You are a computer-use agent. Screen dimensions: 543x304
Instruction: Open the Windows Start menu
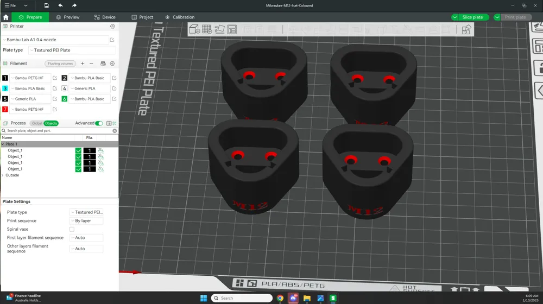click(x=204, y=298)
